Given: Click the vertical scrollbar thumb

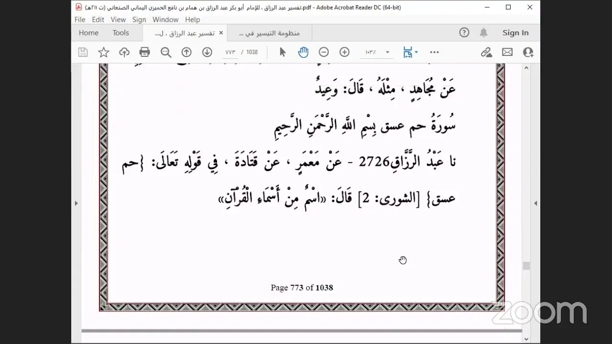Looking at the screenshot, I should pos(526,266).
